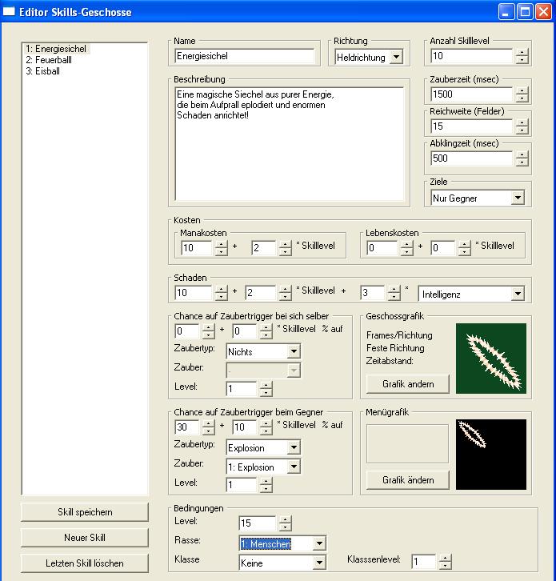Adjust the Manakosten base value spinner
This screenshot has width=556, height=581.
click(221, 248)
